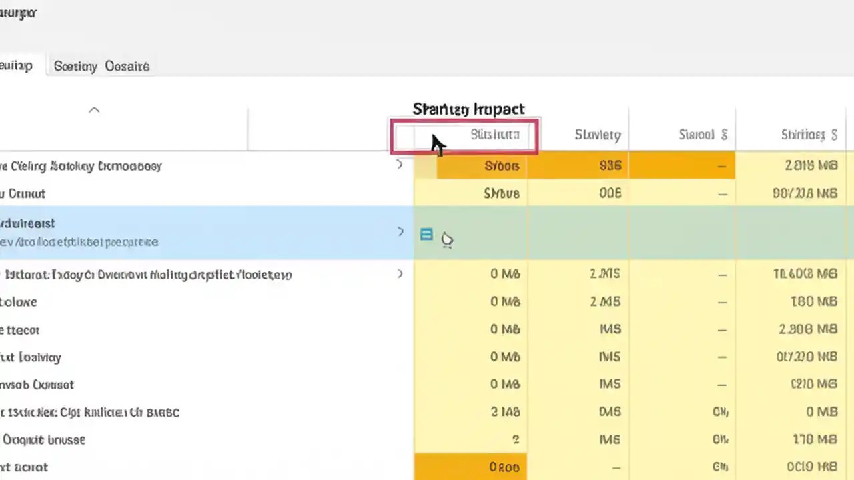The height and width of the screenshot is (480, 854).
Task: Click the 2 MB value near the bottom rows
Action: (505, 411)
